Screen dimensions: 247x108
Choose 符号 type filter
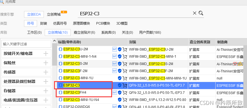click(x=31, y=23)
